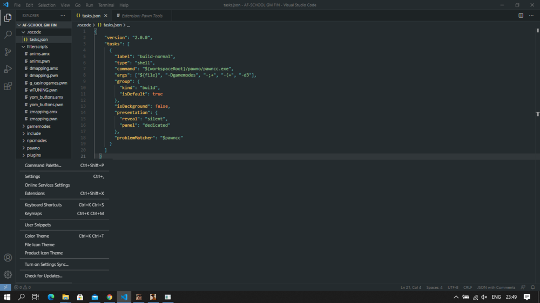Open wTUNING.pwn file
The height and width of the screenshot is (303, 540).
pyautogui.click(x=44, y=90)
